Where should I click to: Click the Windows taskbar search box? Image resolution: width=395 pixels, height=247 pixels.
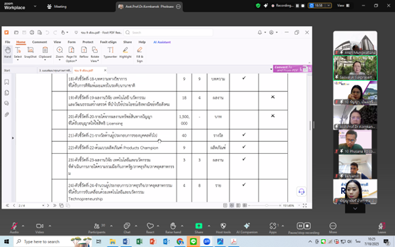click(42, 242)
